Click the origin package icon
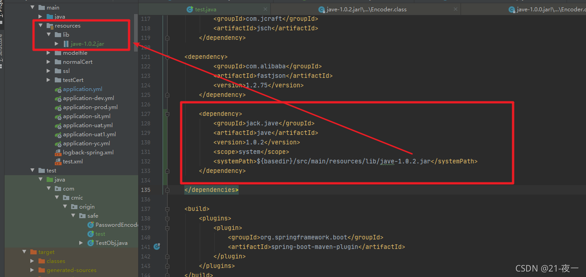The width and height of the screenshot is (586, 277). point(74,207)
